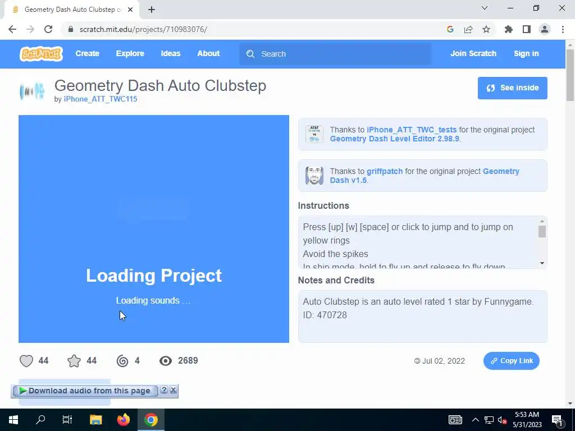The width and height of the screenshot is (575, 431).
Task: Open the Chrome profile avatar icon
Action: tap(545, 29)
